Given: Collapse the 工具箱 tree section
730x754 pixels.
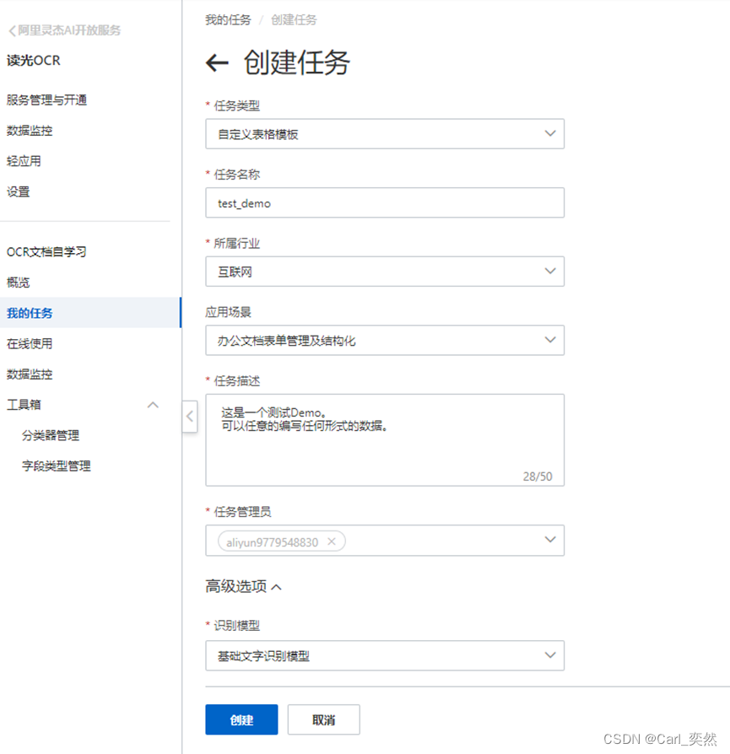Looking at the screenshot, I should [153, 404].
